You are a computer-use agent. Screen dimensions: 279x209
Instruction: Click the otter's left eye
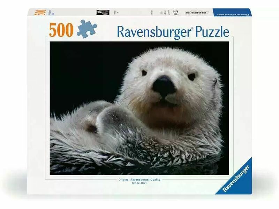coord(144,72)
